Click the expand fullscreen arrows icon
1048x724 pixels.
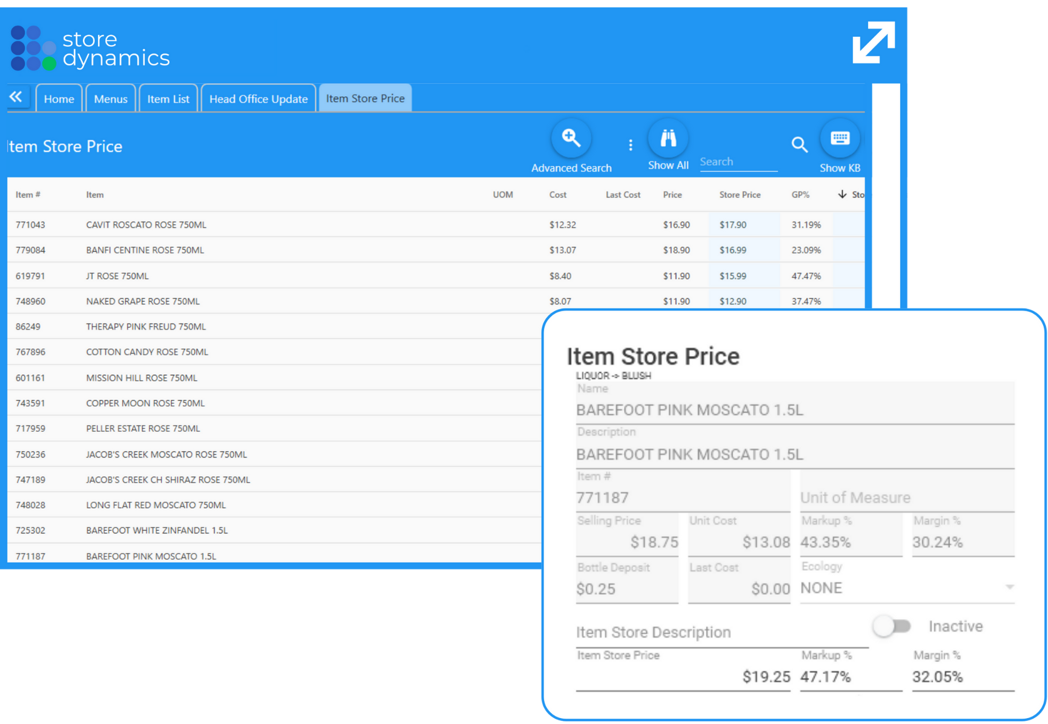(x=874, y=42)
